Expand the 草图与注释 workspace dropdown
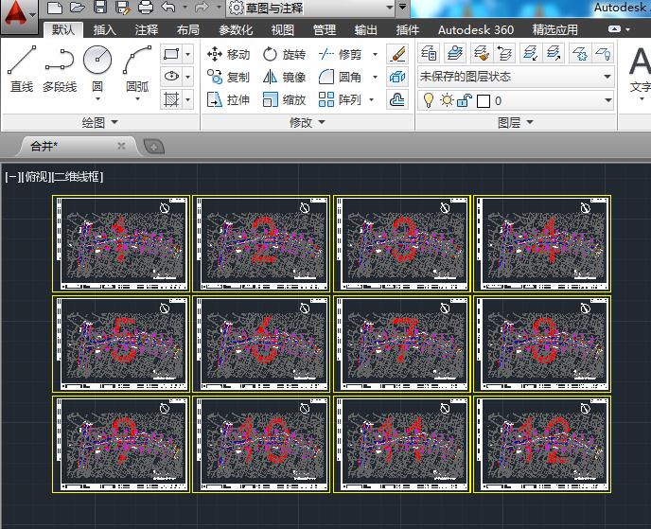 (x=390, y=9)
